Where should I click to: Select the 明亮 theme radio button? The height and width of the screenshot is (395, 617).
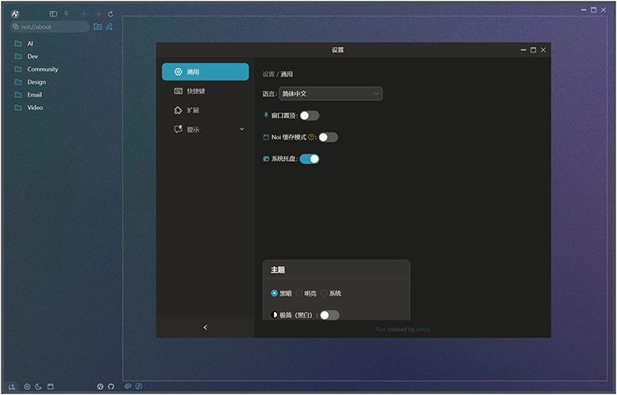(x=299, y=293)
